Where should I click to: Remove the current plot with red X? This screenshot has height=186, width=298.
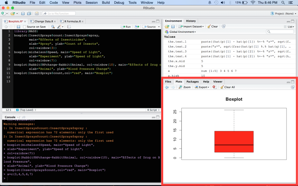click(214, 87)
